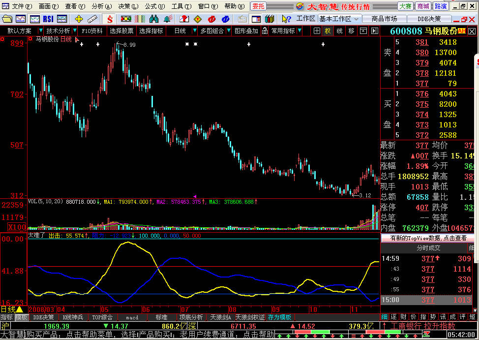The width and height of the screenshot is (479, 340).
Task: Click the yellow diamond arrow icon
Action: (198, 19)
